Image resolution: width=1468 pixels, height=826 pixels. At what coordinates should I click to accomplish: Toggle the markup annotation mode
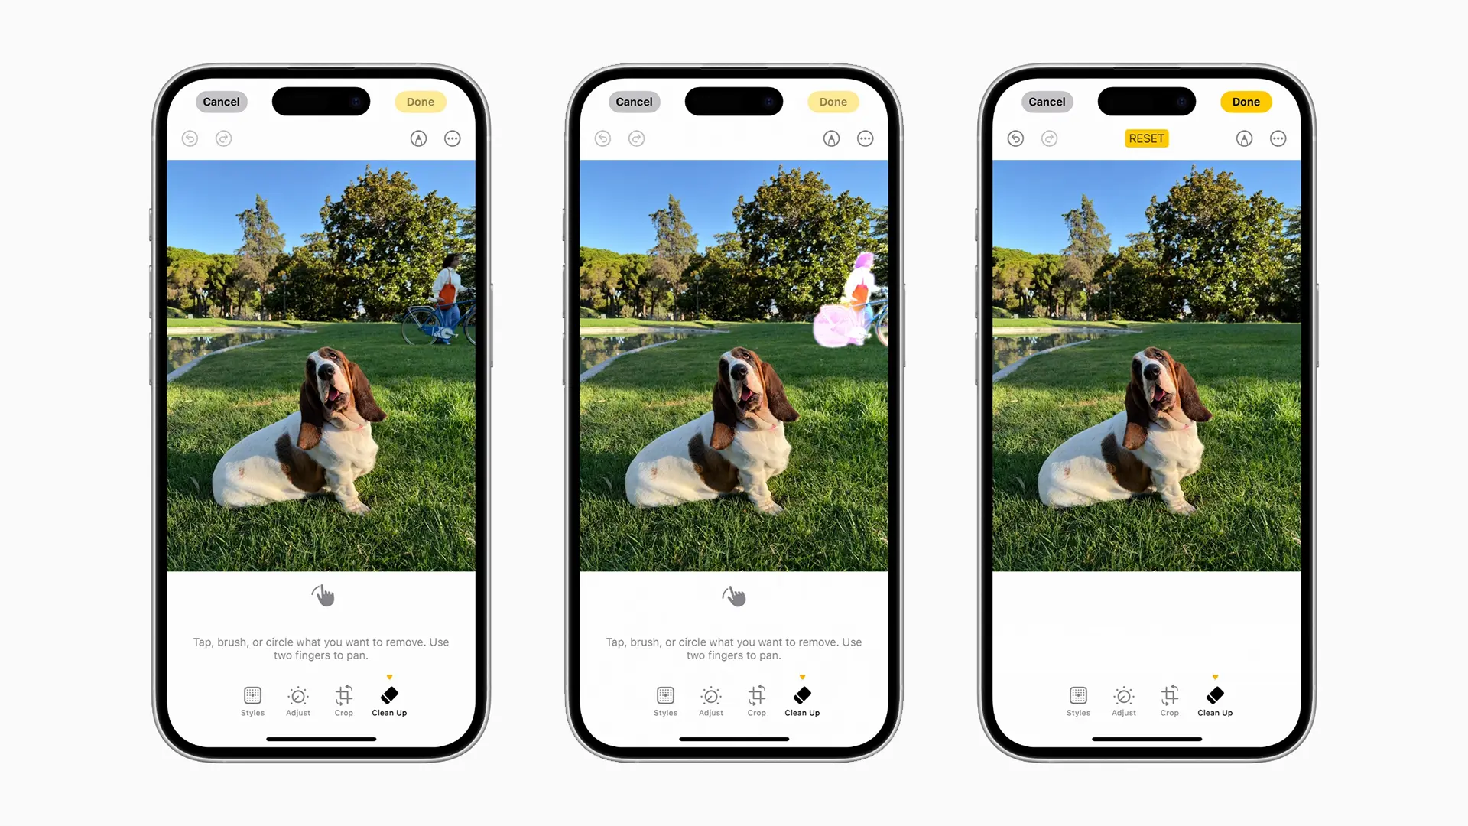pyautogui.click(x=418, y=138)
